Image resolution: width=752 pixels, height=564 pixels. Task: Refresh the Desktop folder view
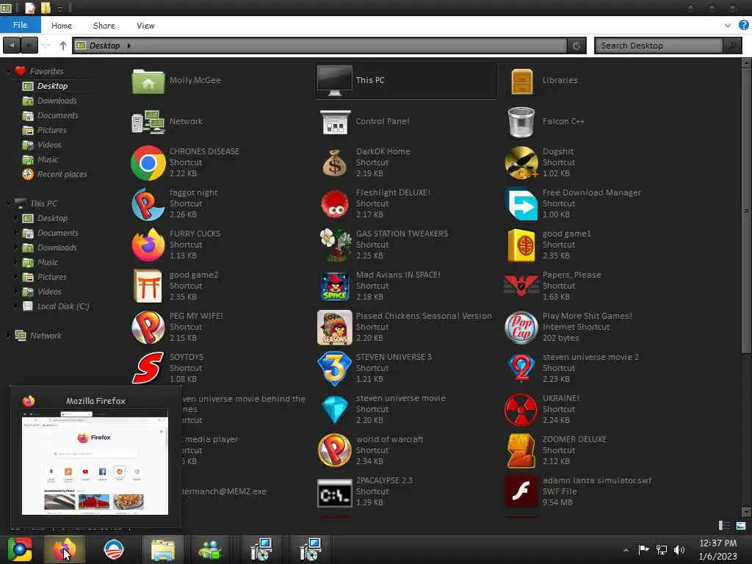coord(576,46)
